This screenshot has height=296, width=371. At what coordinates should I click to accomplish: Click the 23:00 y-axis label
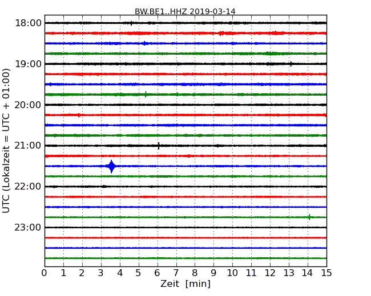click(x=28, y=227)
